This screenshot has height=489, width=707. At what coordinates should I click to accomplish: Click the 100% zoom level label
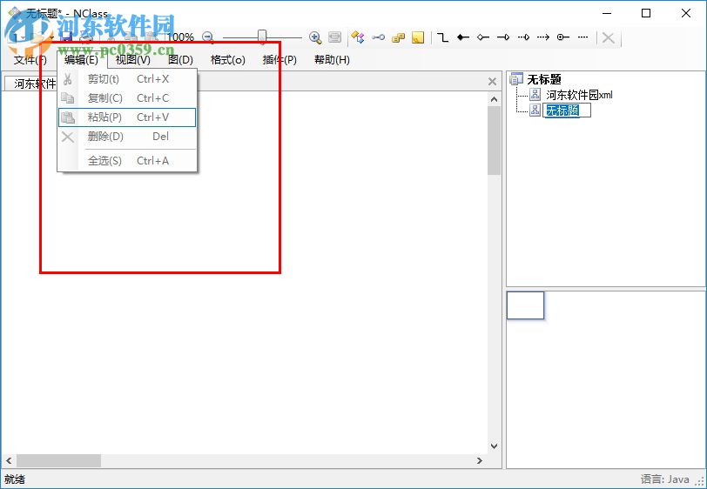click(x=181, y=37)
